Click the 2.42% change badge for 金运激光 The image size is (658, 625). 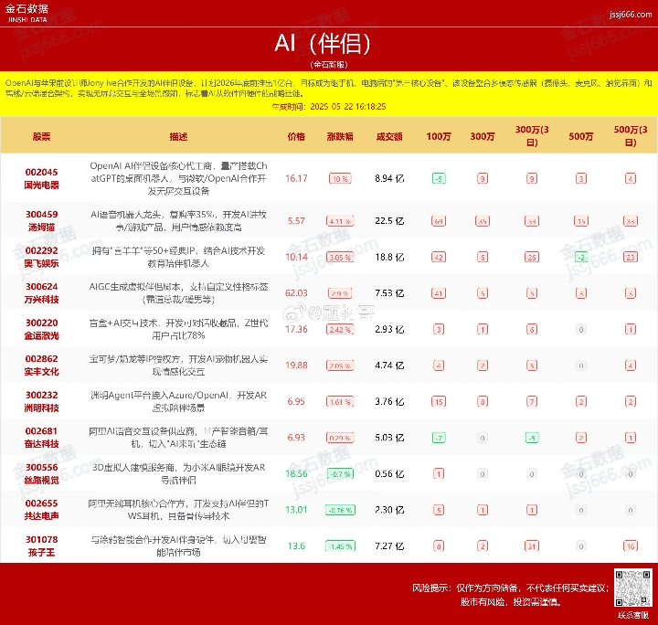tap(340, 329)
